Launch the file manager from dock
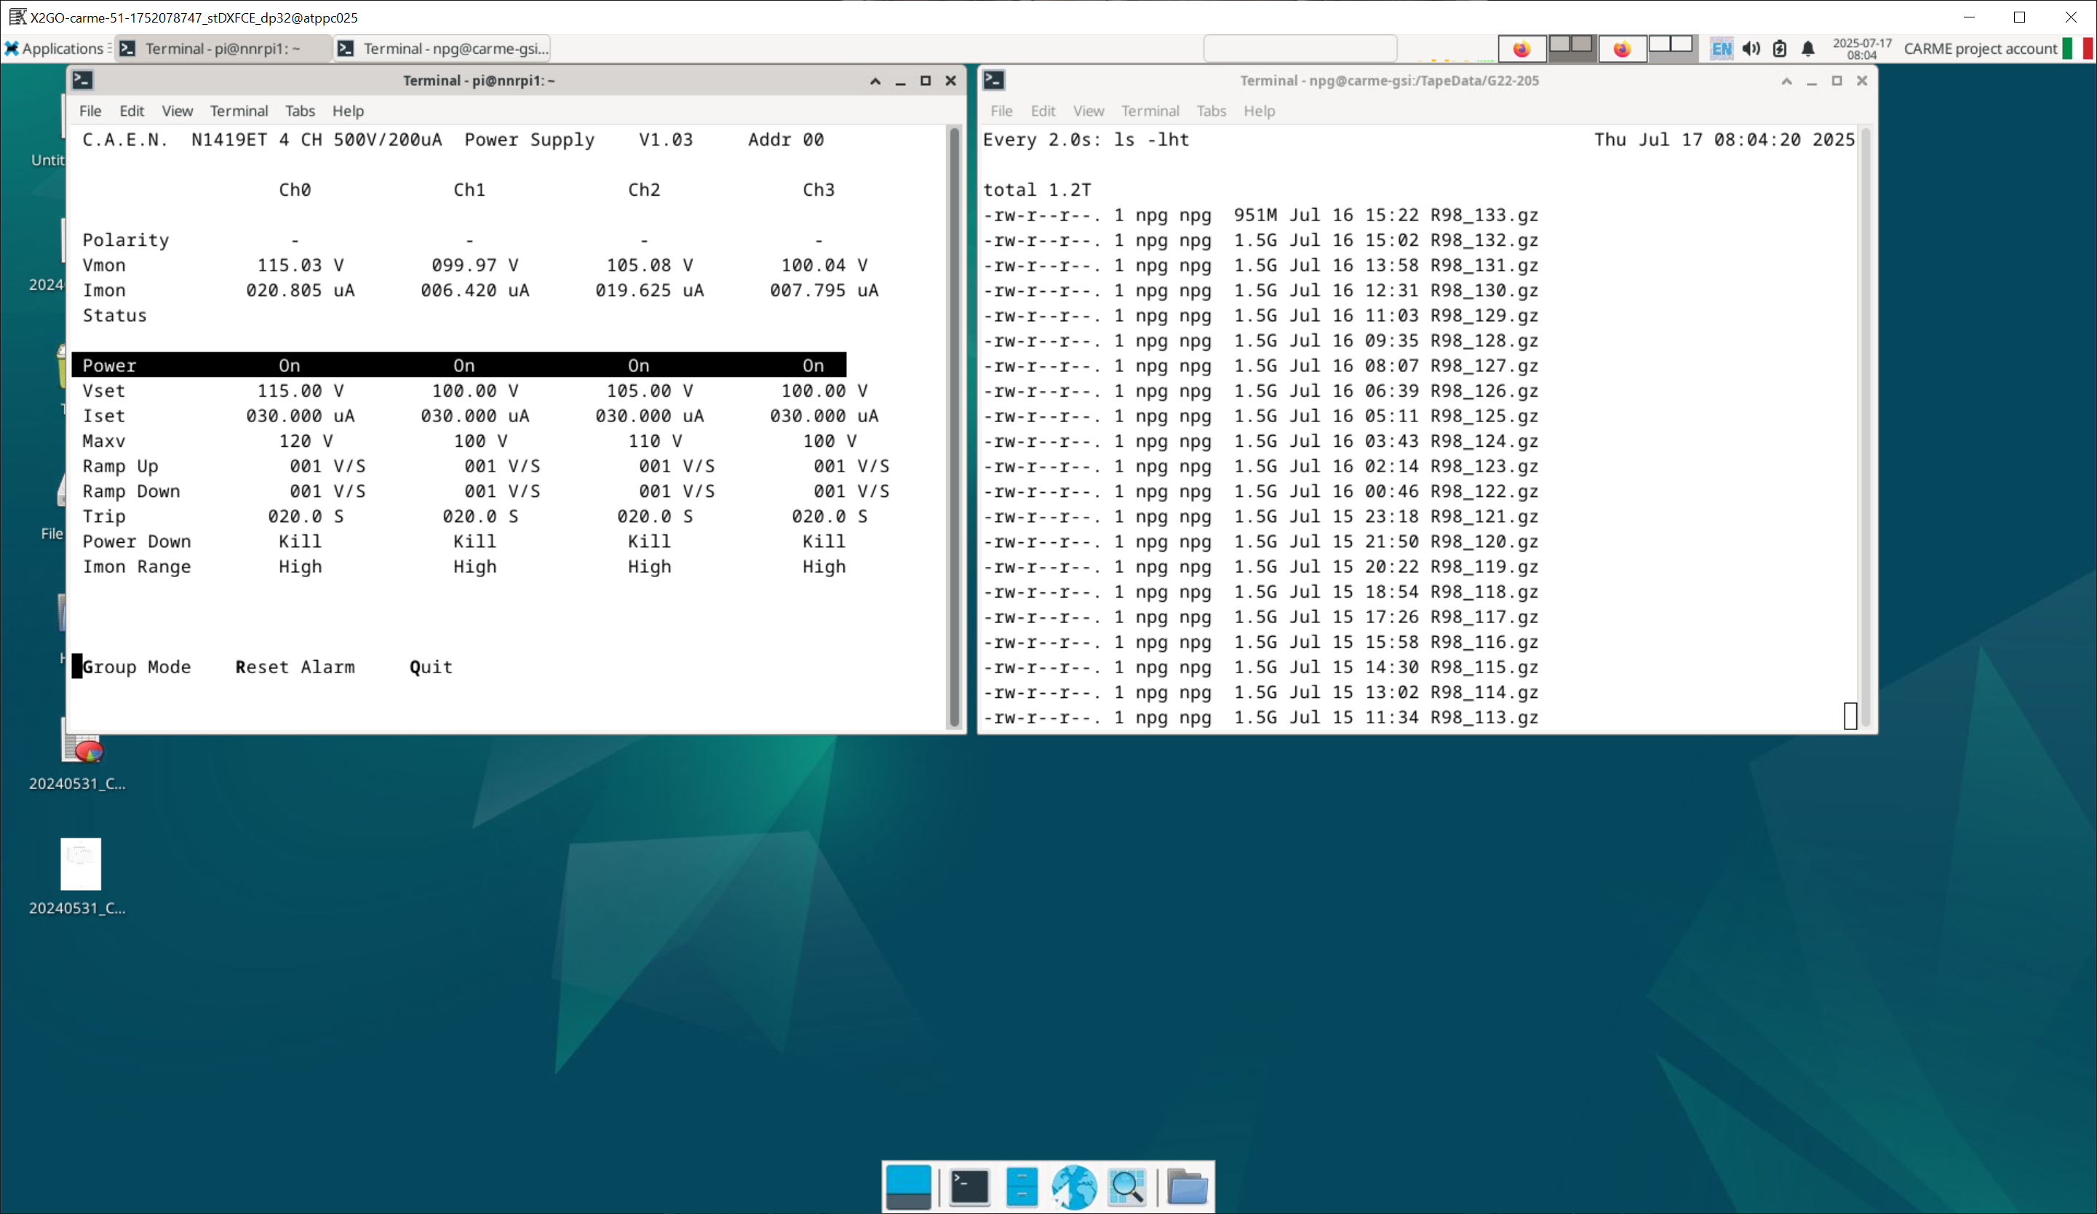 [1021, 1186]
